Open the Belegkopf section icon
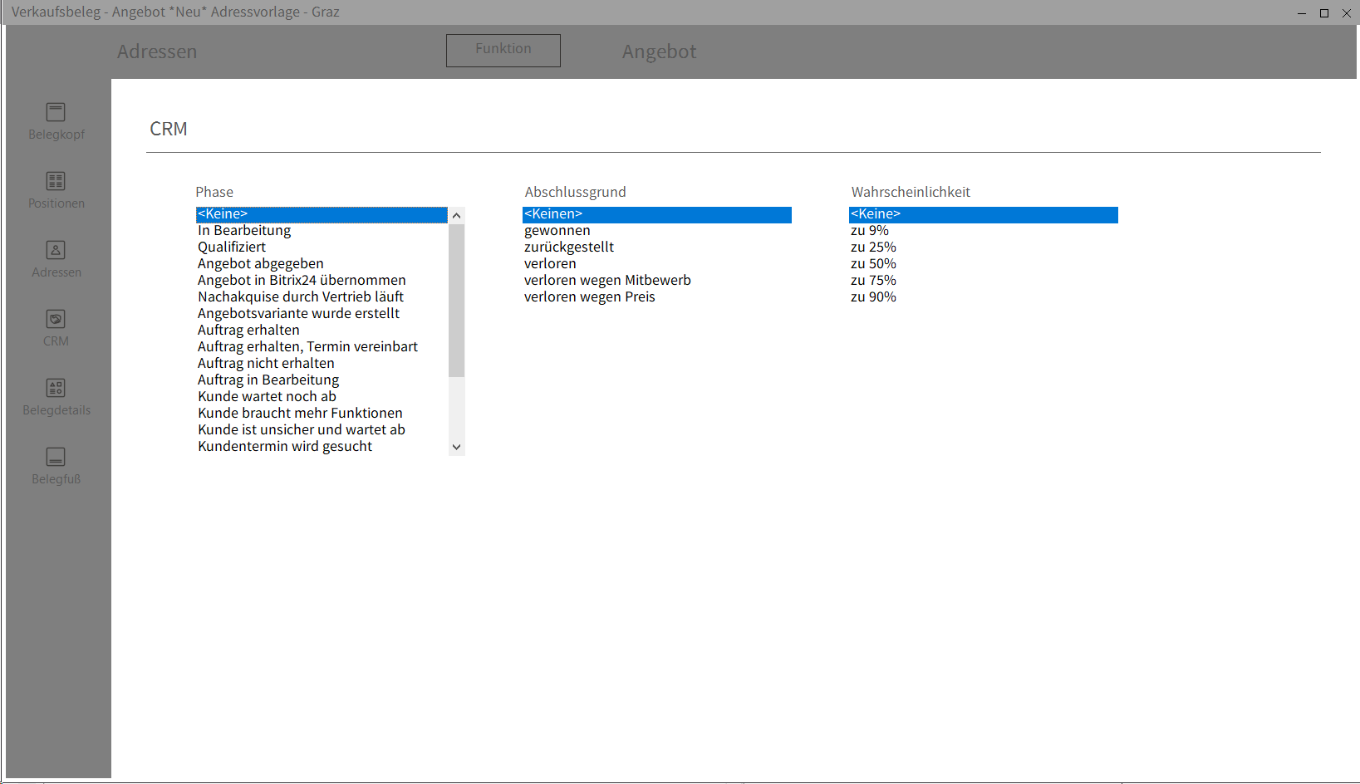This screenshot has height=784, width=1360. pos(56,112)
